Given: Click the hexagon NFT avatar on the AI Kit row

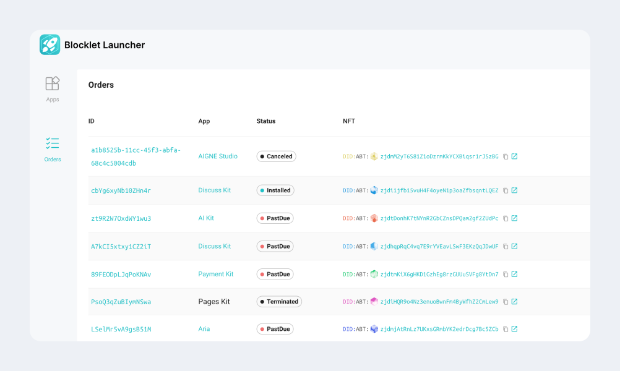Looking at the screenshot, I should coord(374,218).
